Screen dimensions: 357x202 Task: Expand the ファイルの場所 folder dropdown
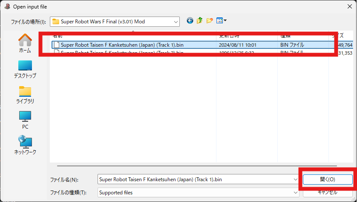pos(176,22)
